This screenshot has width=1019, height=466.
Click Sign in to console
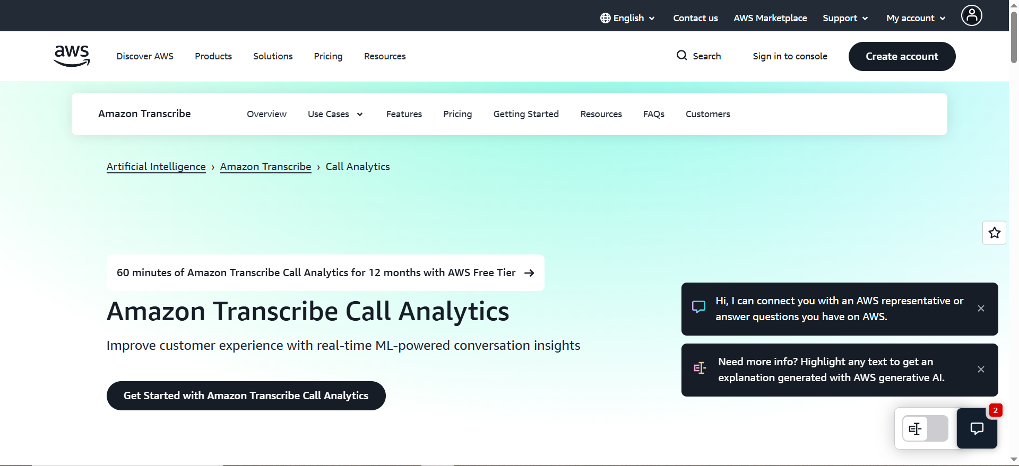pyautogui.click(x=790, y=56)
